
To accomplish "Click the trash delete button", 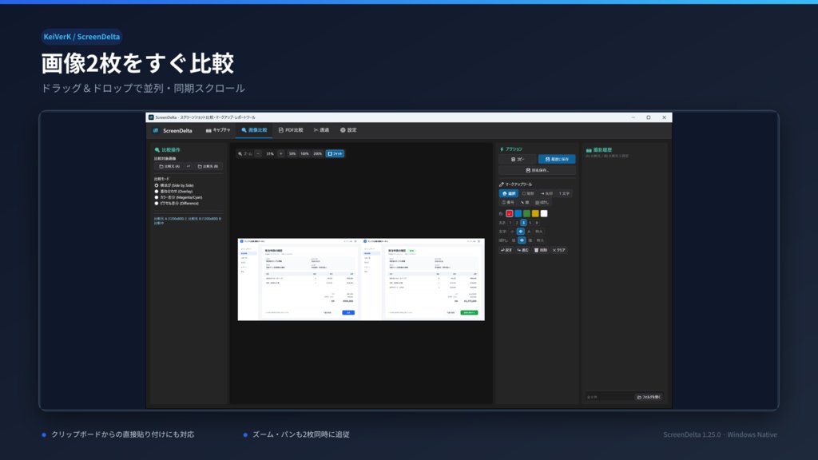I will click(x=541, y=250).
